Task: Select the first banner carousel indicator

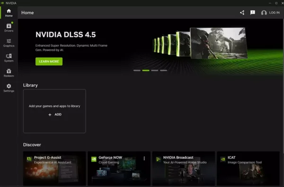Action: pyautogui.click(x=137, y=70)
